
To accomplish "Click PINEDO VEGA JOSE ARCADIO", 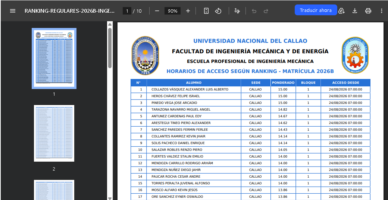I will [x=174, y=103].
